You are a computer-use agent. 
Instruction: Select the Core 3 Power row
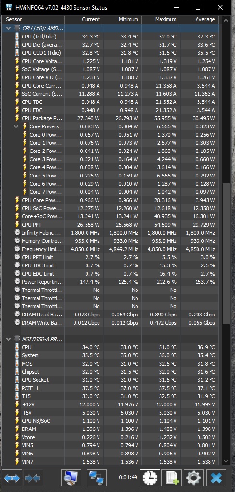click(111, 159)
